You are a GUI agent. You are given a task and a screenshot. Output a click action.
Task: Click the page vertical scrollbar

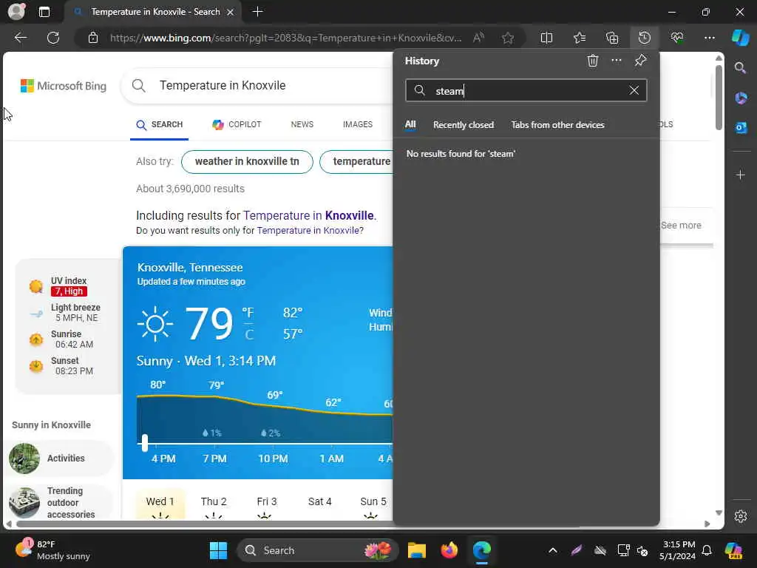[719, 99]
